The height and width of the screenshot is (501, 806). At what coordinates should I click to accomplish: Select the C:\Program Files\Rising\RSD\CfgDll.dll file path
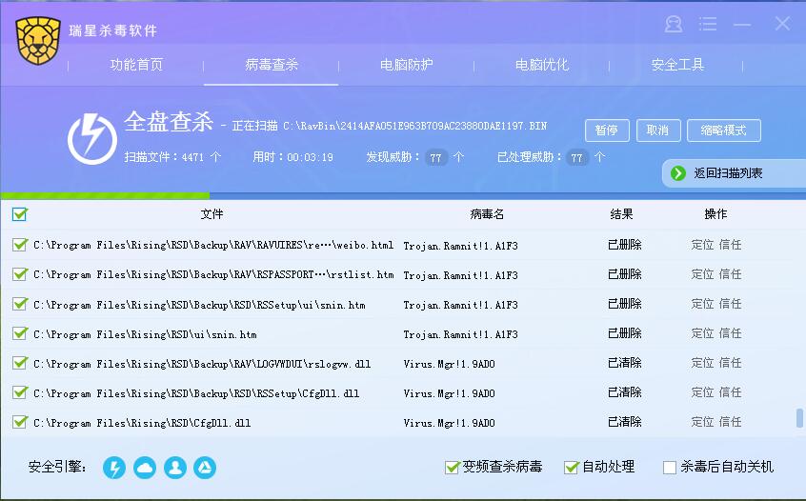(x=142, y=423)
